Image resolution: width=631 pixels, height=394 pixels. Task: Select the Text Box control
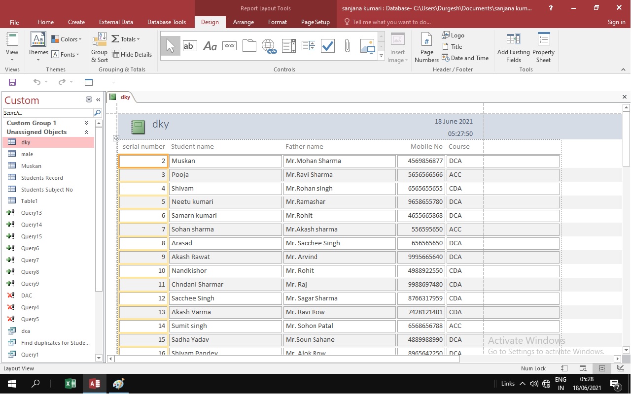coord(190,45)
